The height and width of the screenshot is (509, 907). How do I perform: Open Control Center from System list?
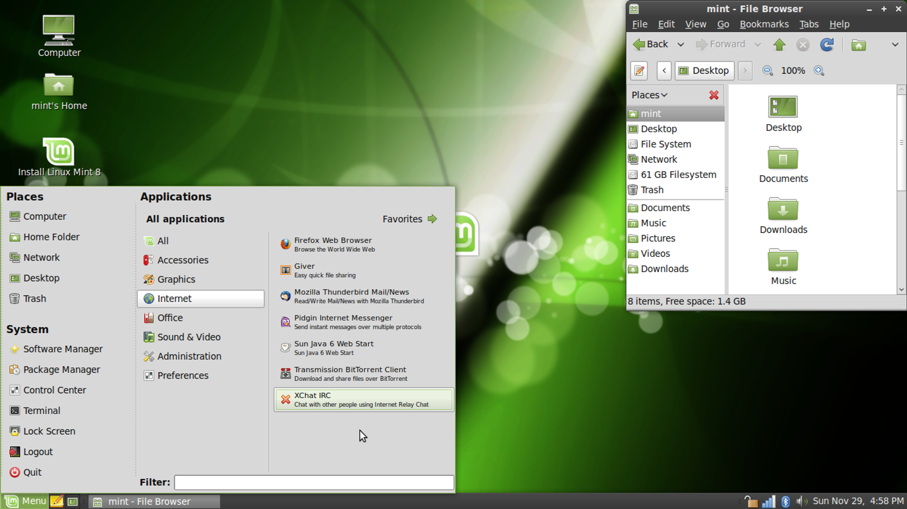point(48,390)
